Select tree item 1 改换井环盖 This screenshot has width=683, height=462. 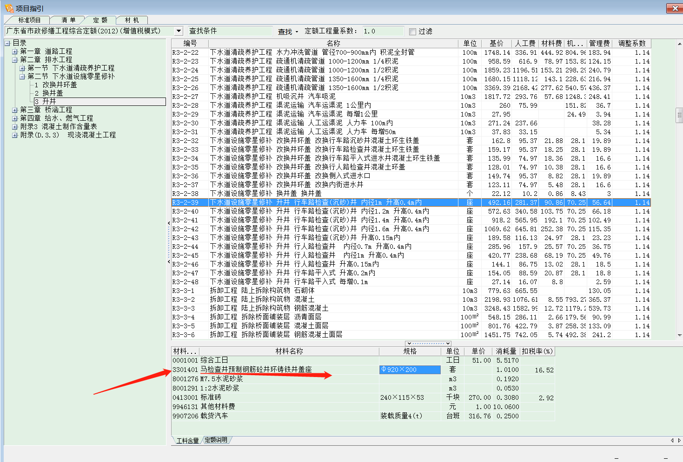tap(56, 85)
